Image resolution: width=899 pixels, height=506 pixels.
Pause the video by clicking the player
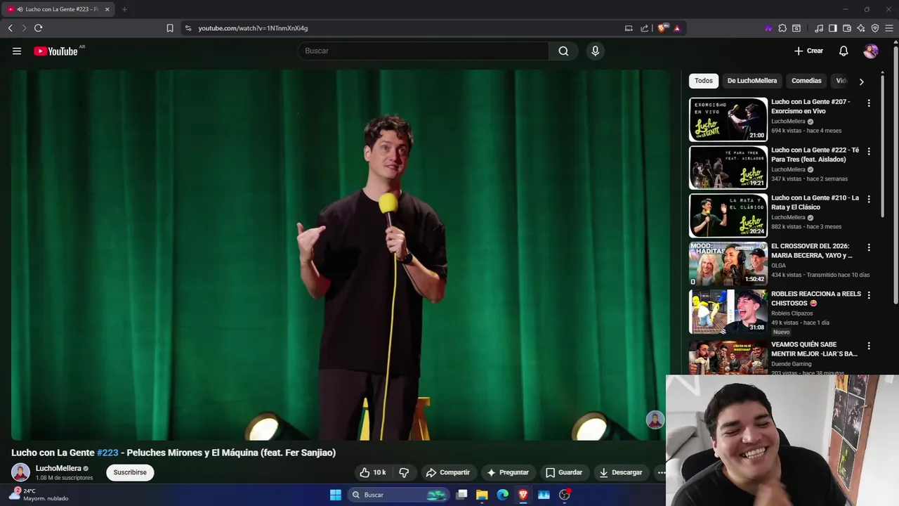pyautogui.click(x=341, y=254)
